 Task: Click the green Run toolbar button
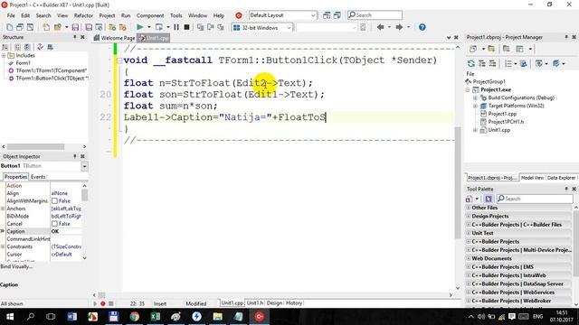click(x=140, y=27)
